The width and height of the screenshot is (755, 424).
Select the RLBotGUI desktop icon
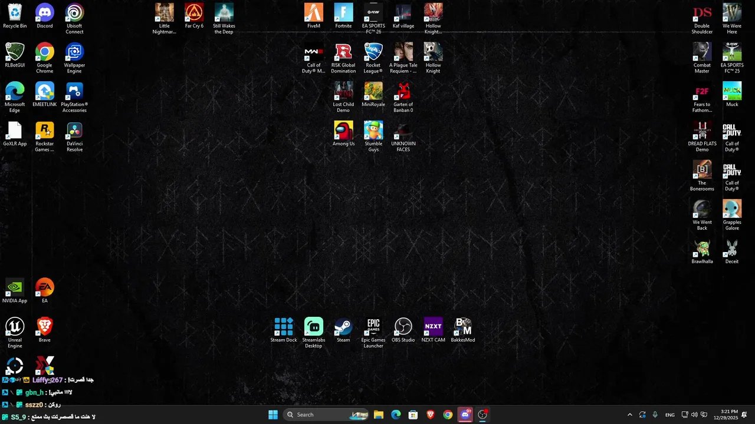point(15,55)
